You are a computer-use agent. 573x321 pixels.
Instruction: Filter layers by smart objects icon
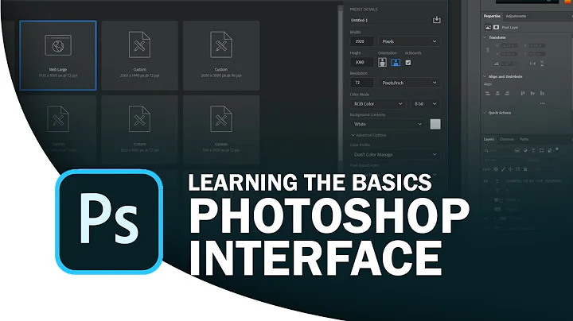point(550,150)
